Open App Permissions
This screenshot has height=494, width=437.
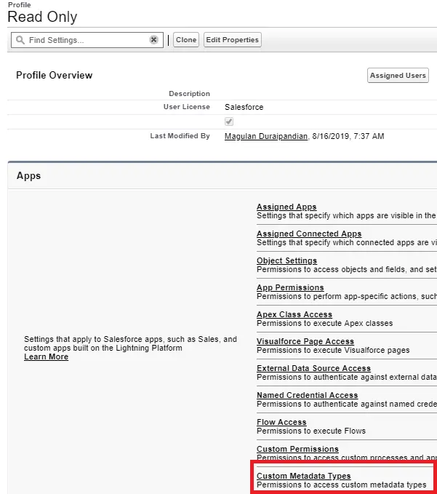click(x=290, y=287)
